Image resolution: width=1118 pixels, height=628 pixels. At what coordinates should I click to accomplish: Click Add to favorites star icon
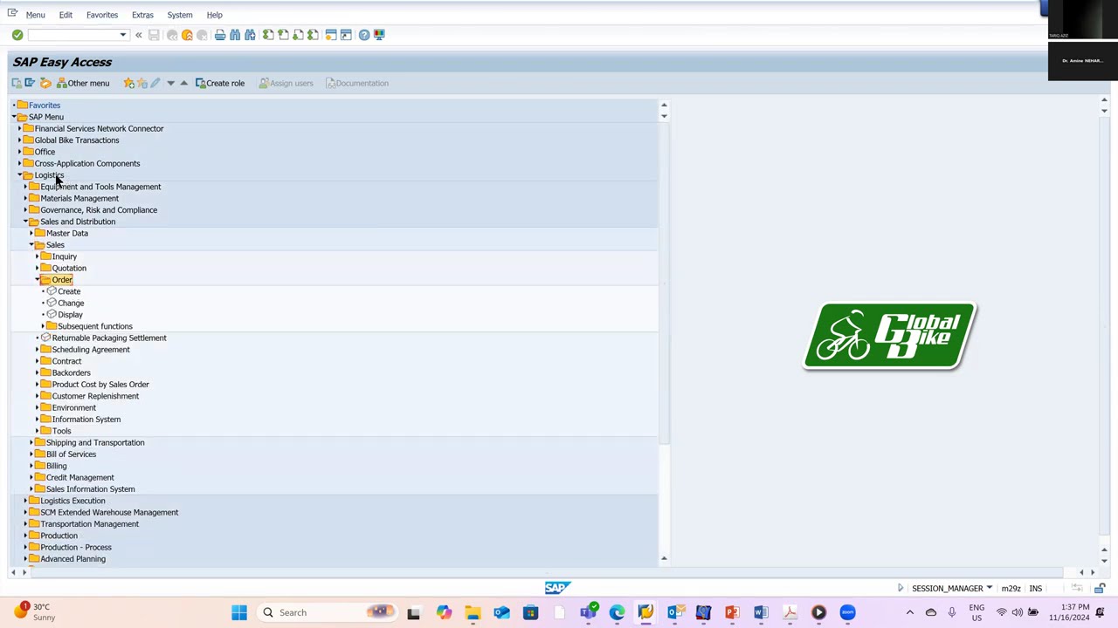[129, 83]
